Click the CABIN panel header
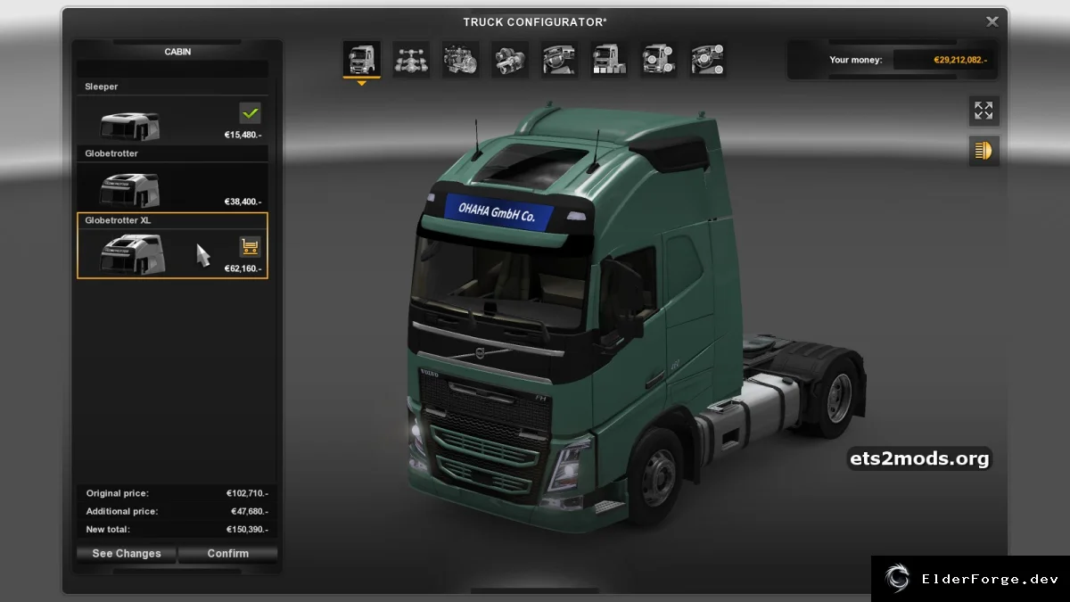Image resolution: width=1070 pixels, height=602 pixels. 177,52
